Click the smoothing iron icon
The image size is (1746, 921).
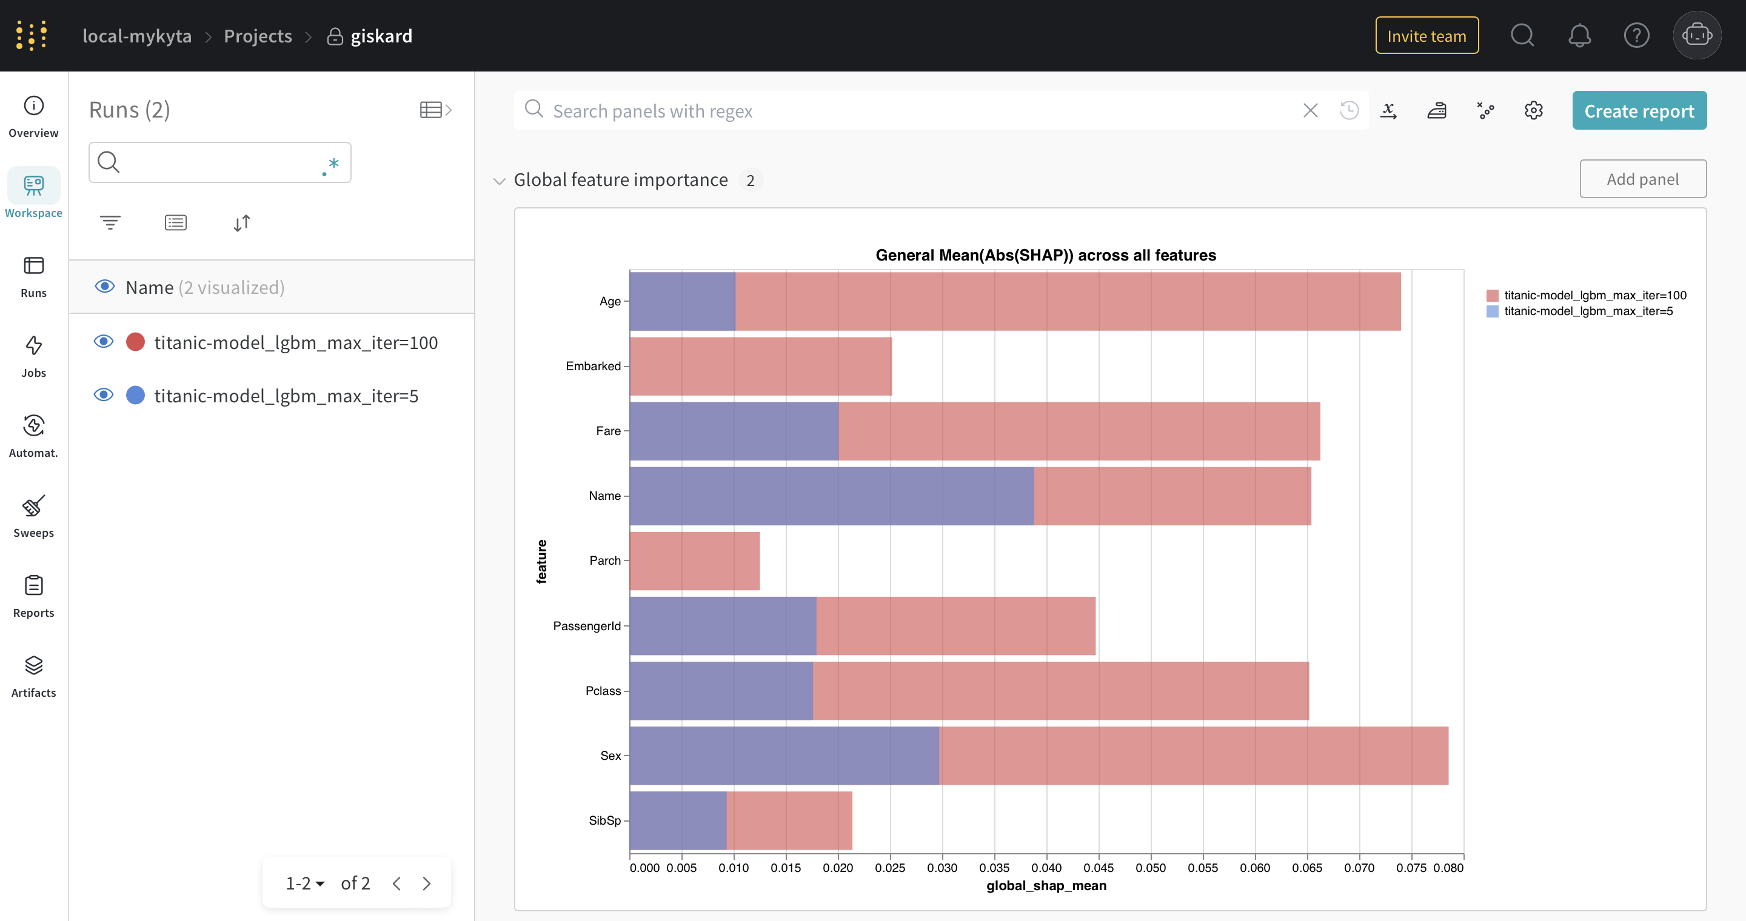coord(1437,110)
